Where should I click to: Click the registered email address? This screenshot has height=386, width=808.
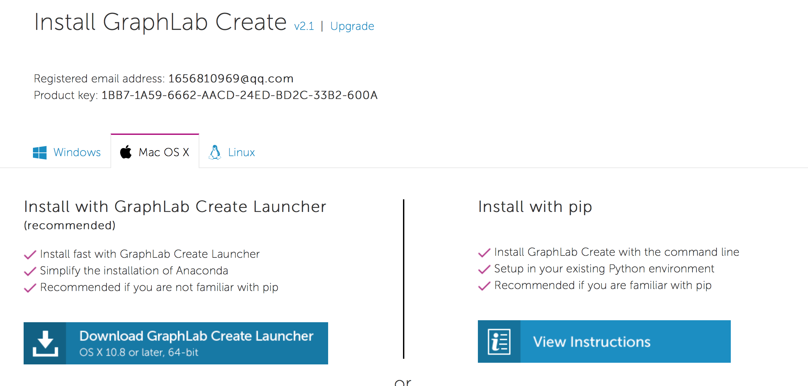pos(231,79)
